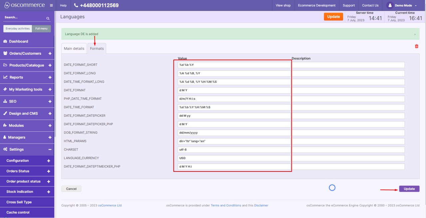Switch to Main details tab
The height and width of the screenshot is (218, 426).
74,48
